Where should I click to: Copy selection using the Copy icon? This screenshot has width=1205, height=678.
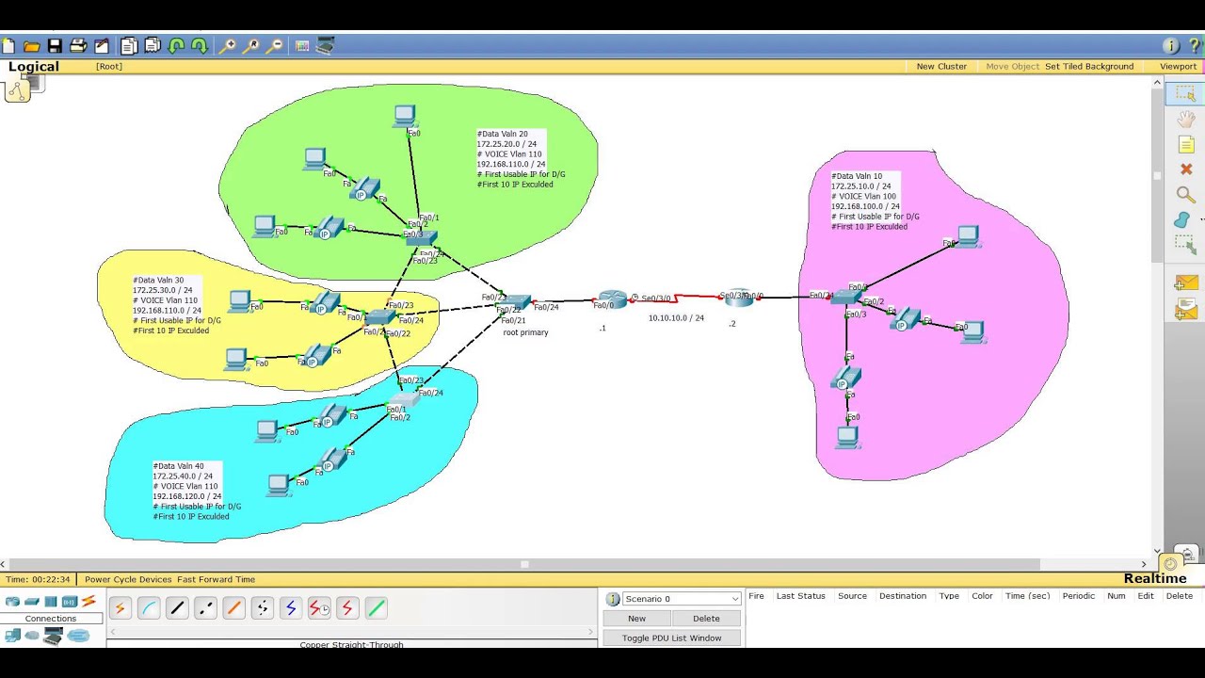tap(129, 45)
